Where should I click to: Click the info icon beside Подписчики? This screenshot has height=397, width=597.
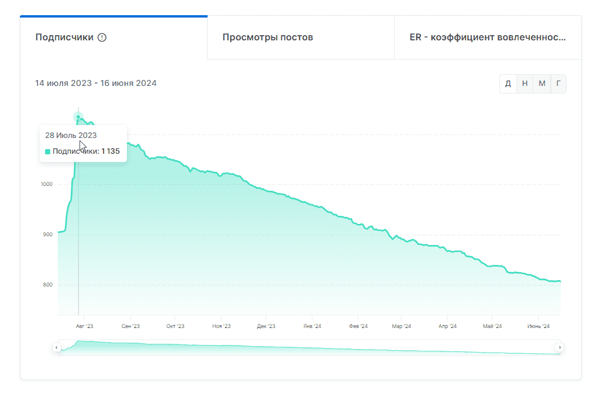click(x=102, y=37)
